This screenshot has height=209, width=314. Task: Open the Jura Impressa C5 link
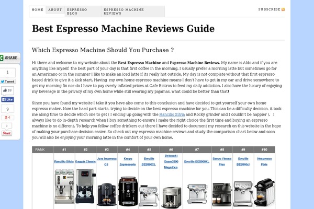click(x=107, y=161)
